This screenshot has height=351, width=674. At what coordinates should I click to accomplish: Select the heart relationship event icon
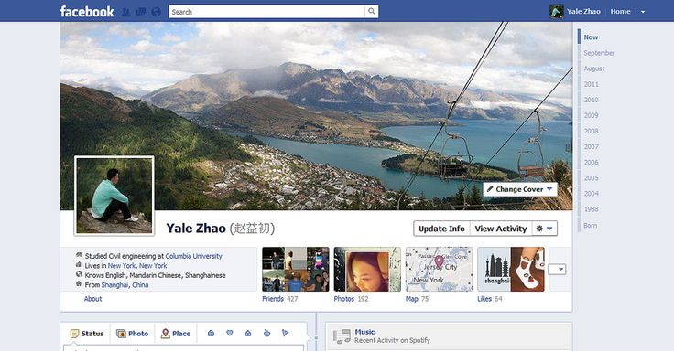(230, 333)
